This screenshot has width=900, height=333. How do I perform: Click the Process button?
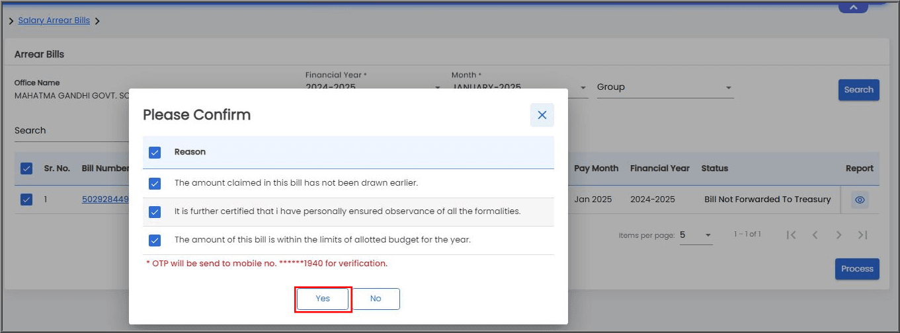click(857, 269)
